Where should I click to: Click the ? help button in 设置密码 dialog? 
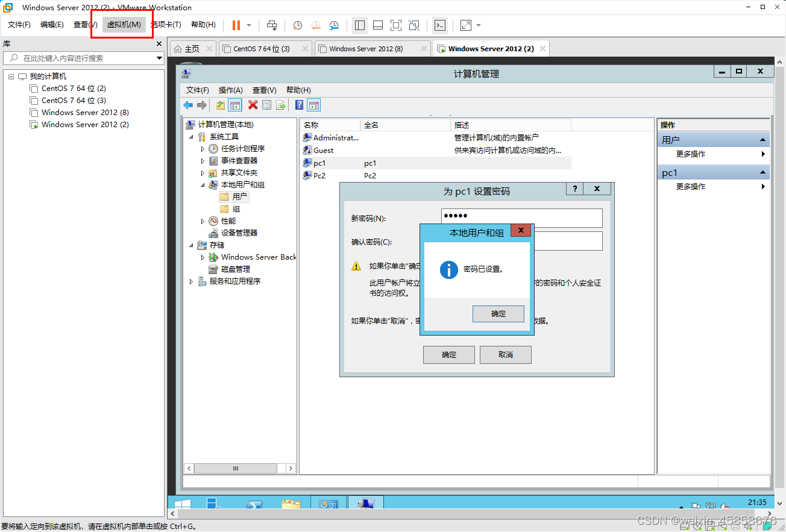574,189
